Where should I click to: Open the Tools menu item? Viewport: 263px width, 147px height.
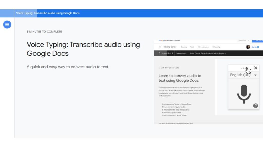192,47
